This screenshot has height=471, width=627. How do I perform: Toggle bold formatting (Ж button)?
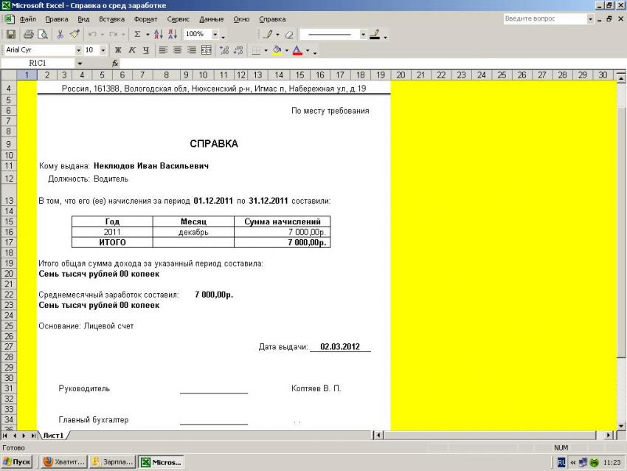click(x=117, y=51)
